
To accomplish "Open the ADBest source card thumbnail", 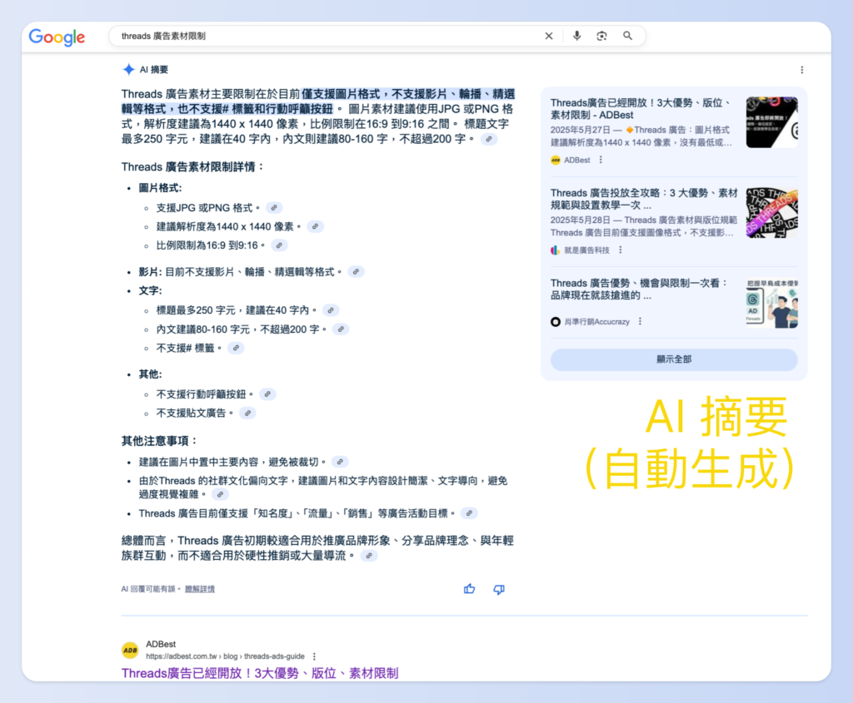I will [771, 122].
